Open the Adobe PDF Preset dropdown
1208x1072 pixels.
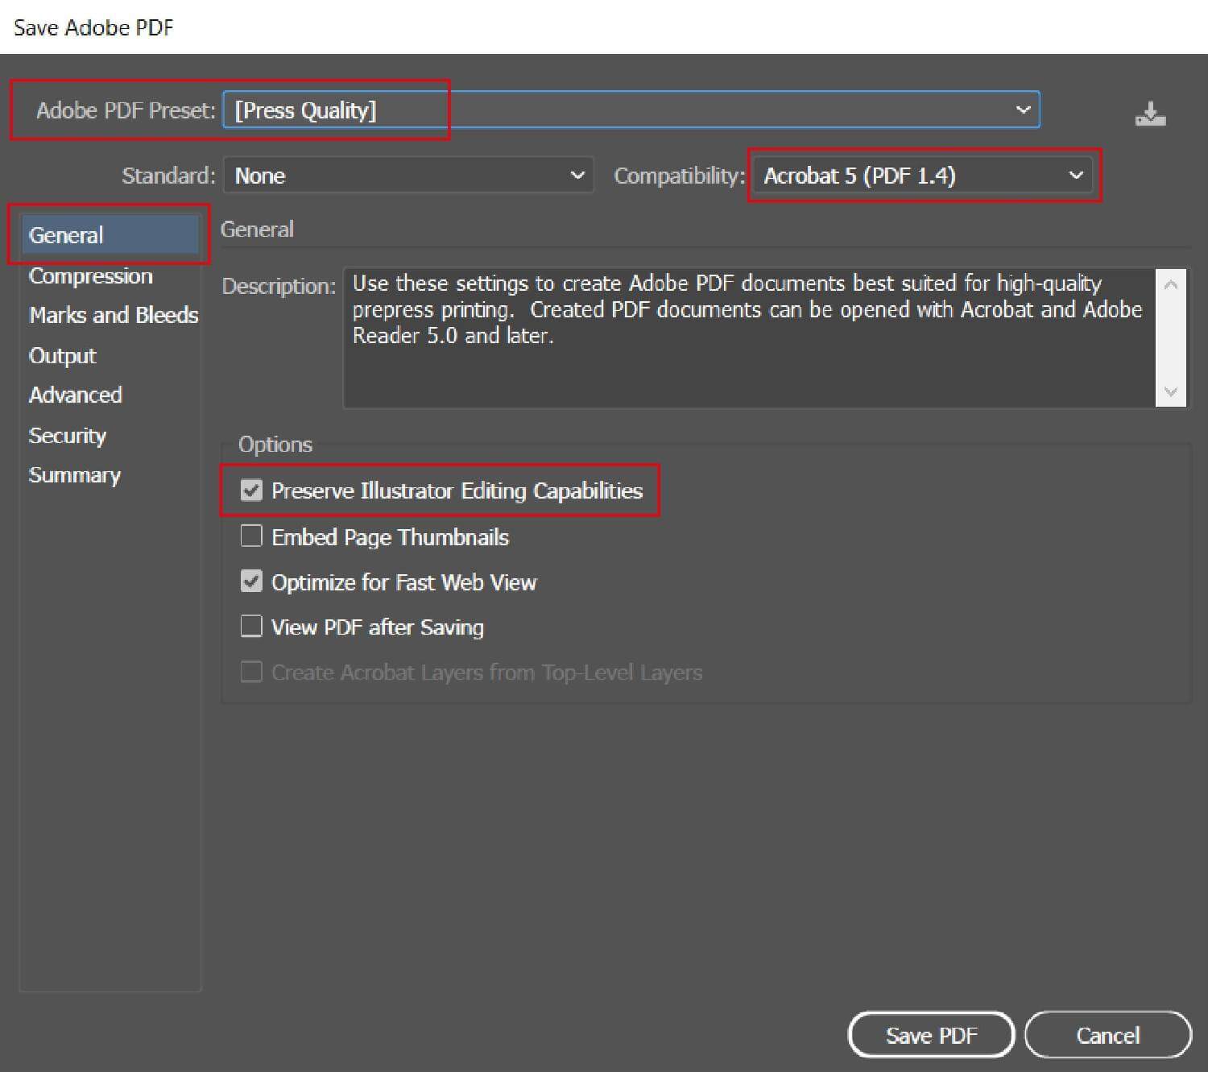click(631, 110)
